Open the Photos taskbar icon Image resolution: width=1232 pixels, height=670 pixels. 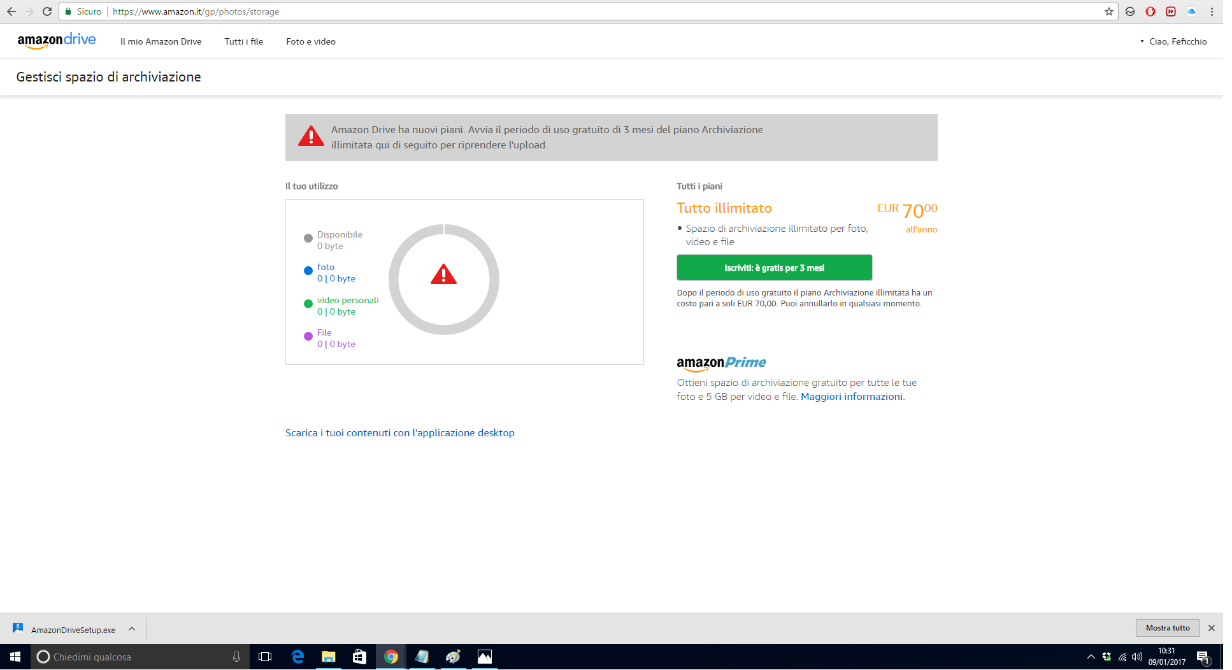click(485, 657)
